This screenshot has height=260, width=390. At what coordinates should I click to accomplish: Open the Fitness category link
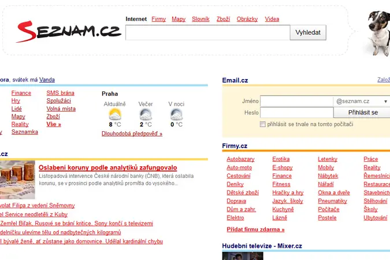(x=281, y=184)
